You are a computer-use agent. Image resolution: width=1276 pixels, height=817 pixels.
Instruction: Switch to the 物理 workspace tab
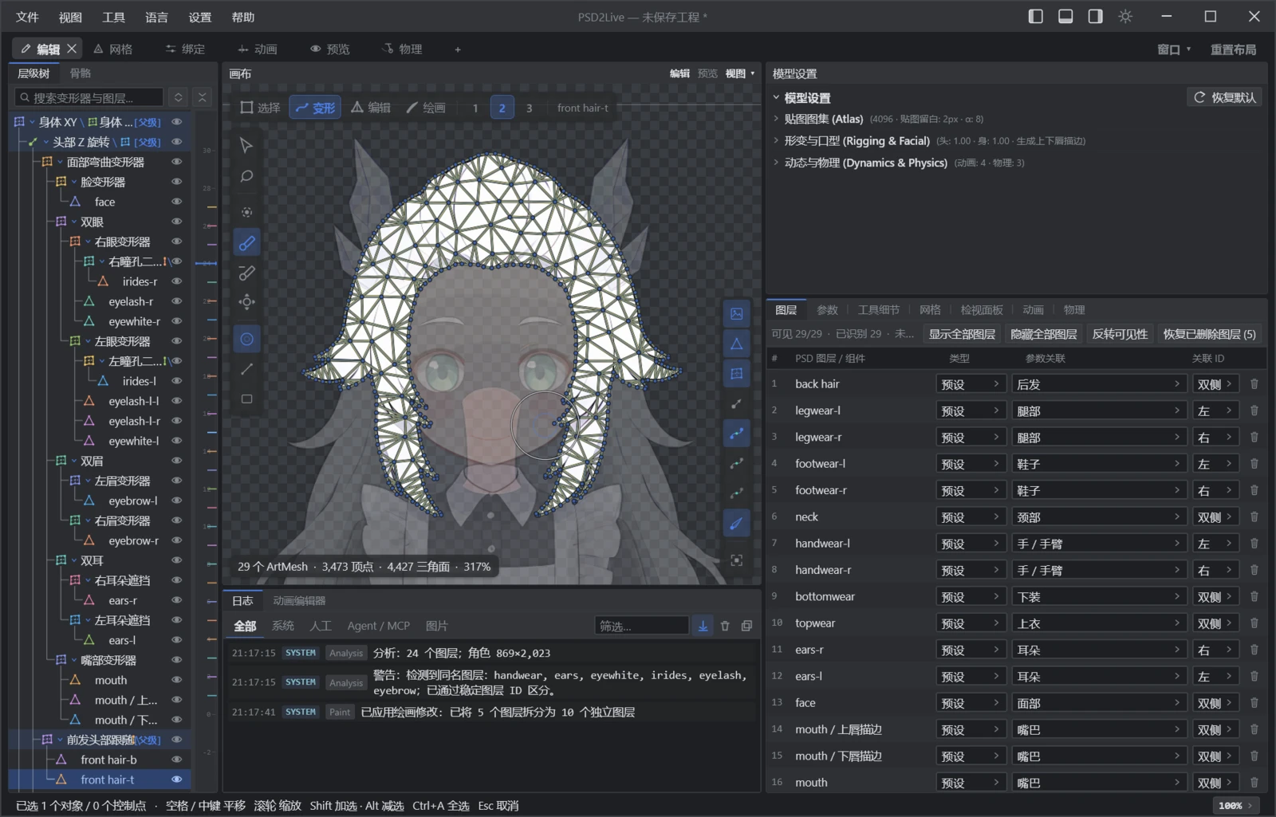[x=402, y=49]
